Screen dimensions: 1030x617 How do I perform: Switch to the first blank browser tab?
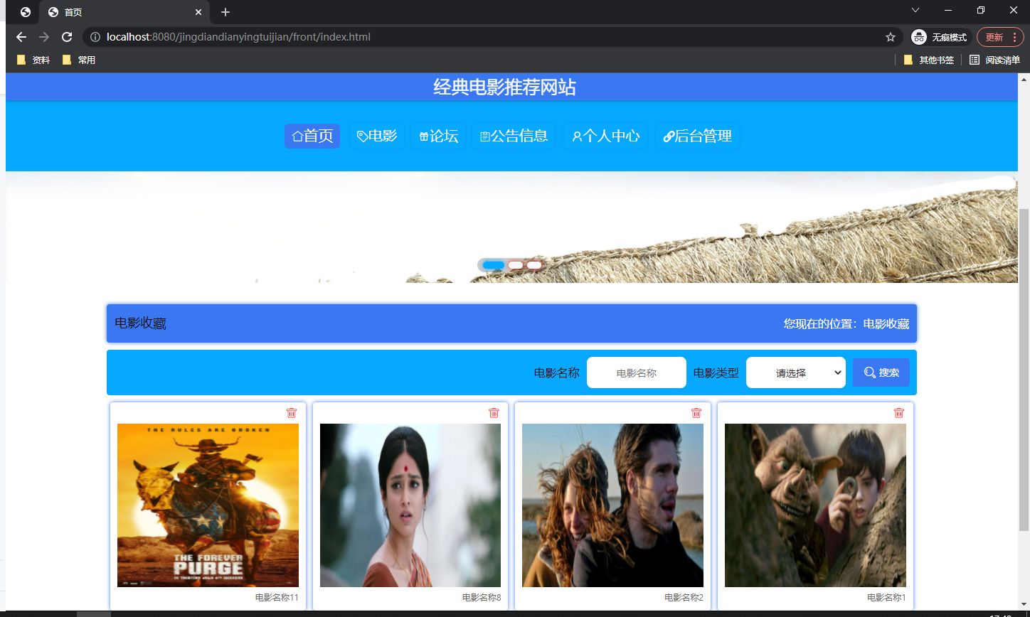click(x=26, y=12)
